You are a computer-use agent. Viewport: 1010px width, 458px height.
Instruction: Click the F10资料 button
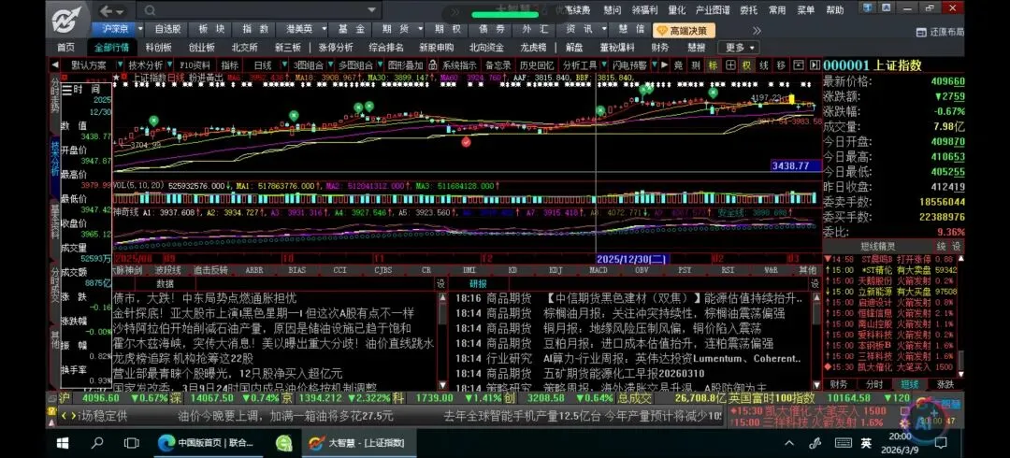195,65
